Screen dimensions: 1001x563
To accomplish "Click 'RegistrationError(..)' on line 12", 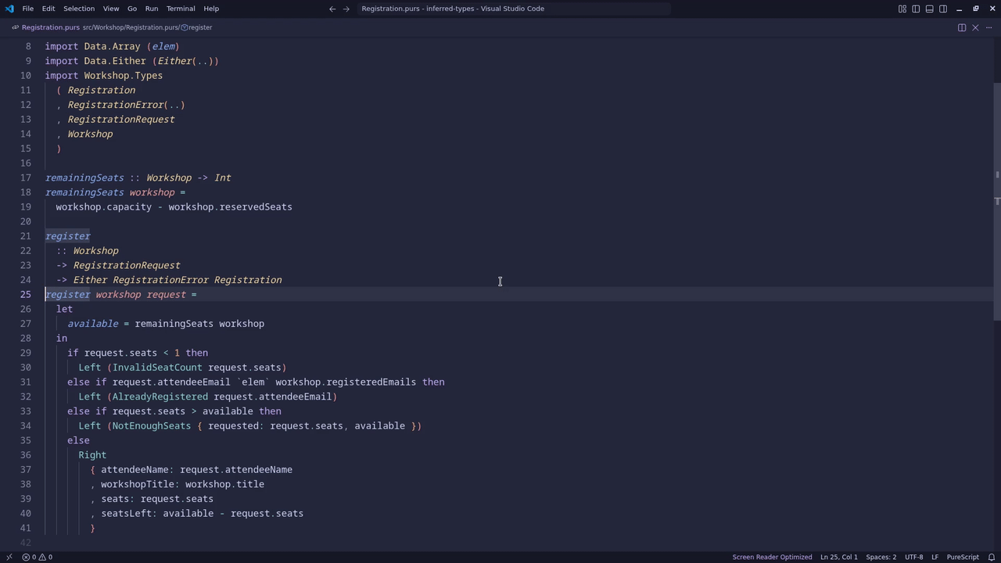I will click(127, 105).
